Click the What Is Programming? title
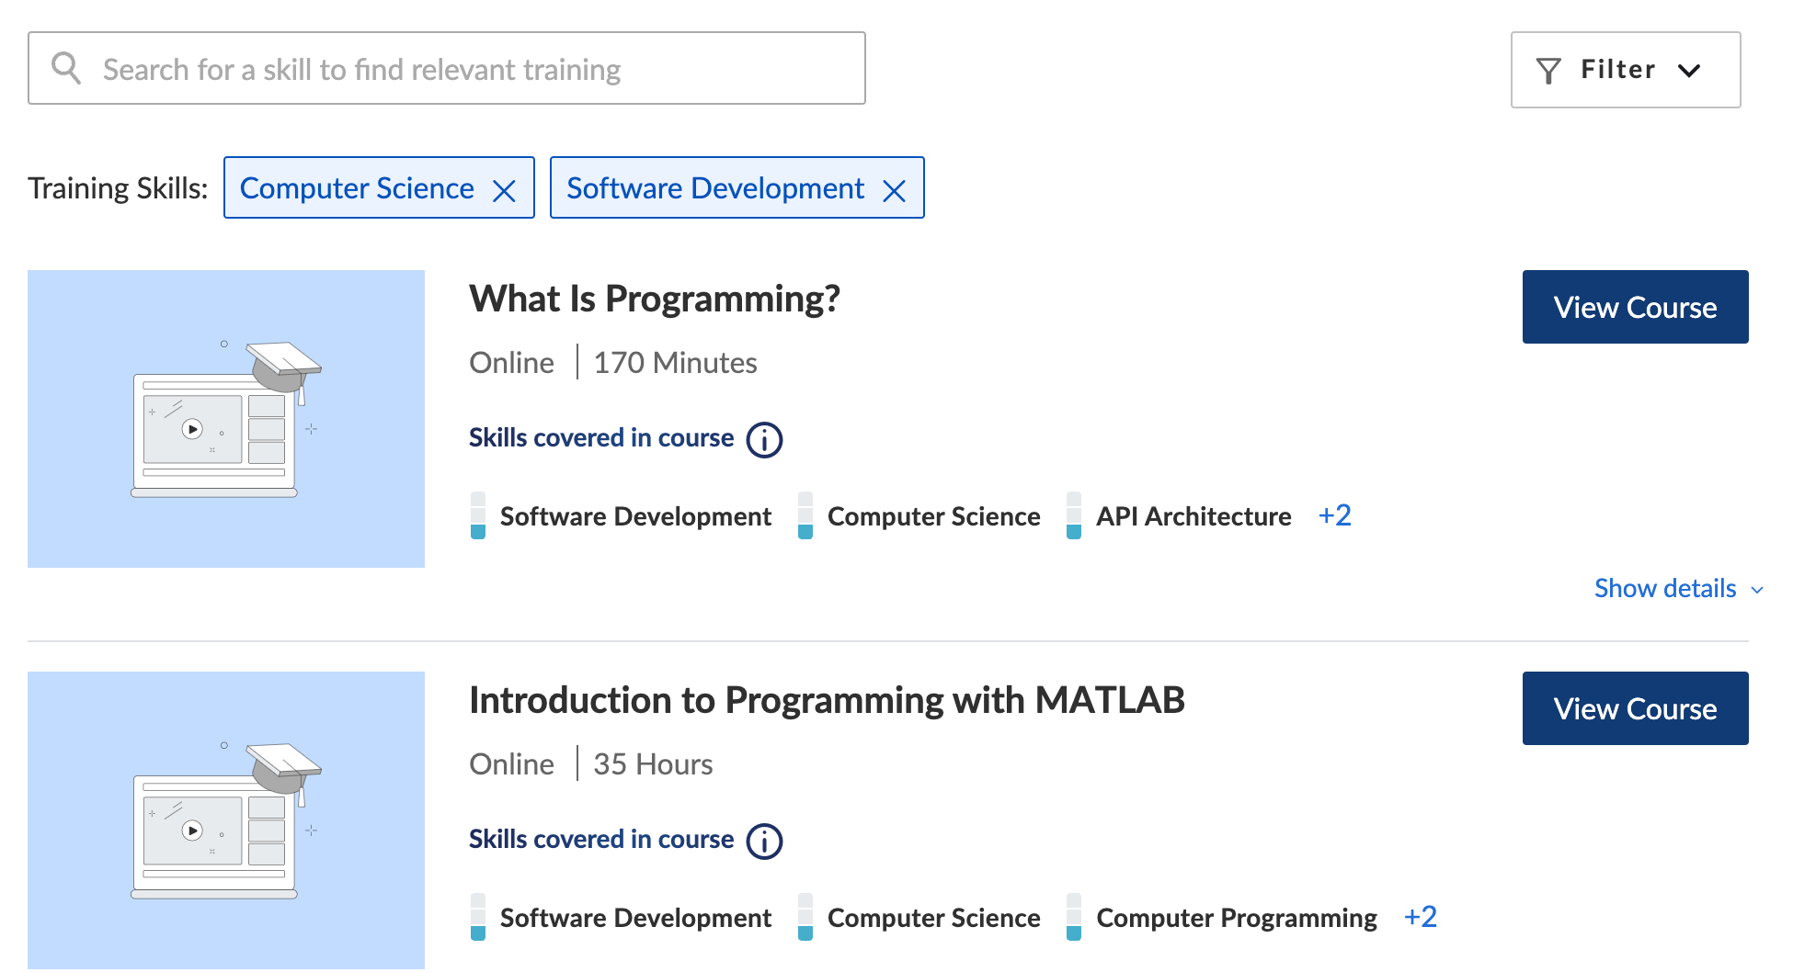This screenshot has width=1793, height=972. point(655,299)
